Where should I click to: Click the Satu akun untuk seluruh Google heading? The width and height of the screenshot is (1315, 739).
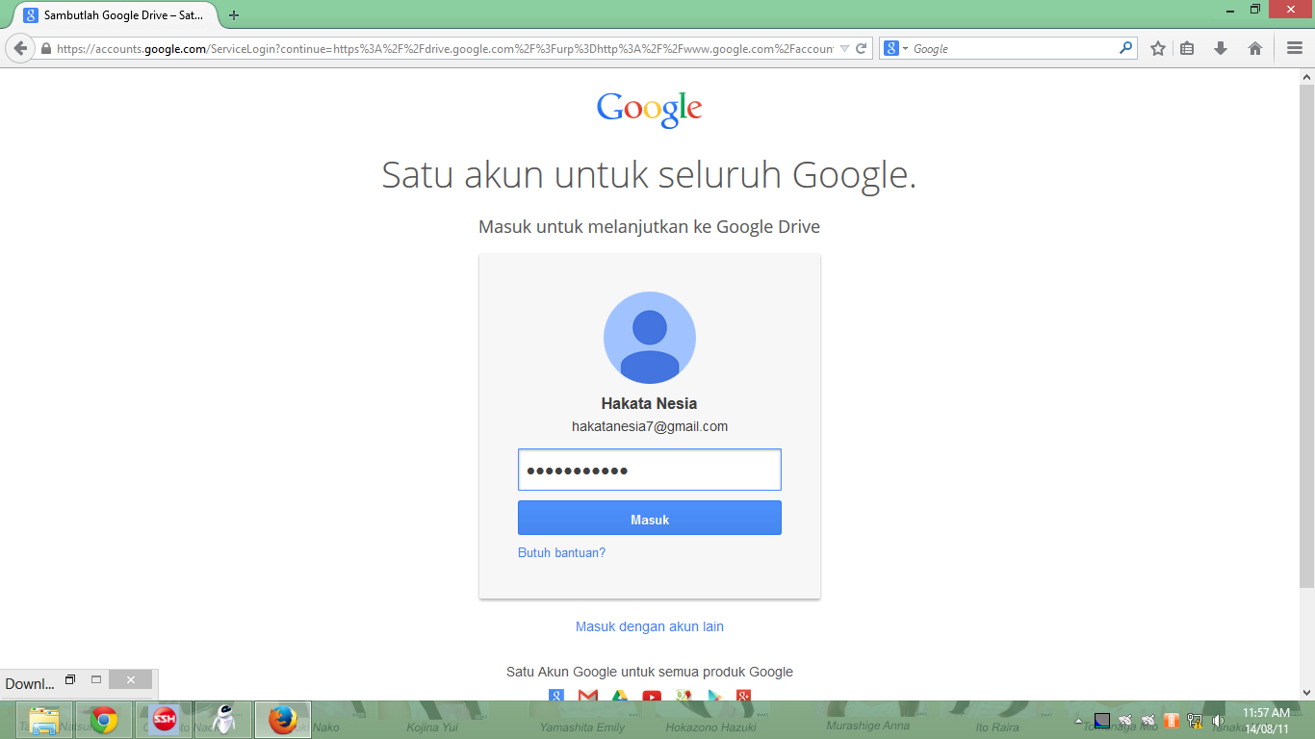[x=649, y=176]
